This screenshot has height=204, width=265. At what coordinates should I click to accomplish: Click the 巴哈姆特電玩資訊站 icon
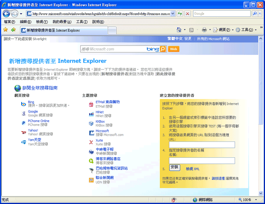coord(91,170)
